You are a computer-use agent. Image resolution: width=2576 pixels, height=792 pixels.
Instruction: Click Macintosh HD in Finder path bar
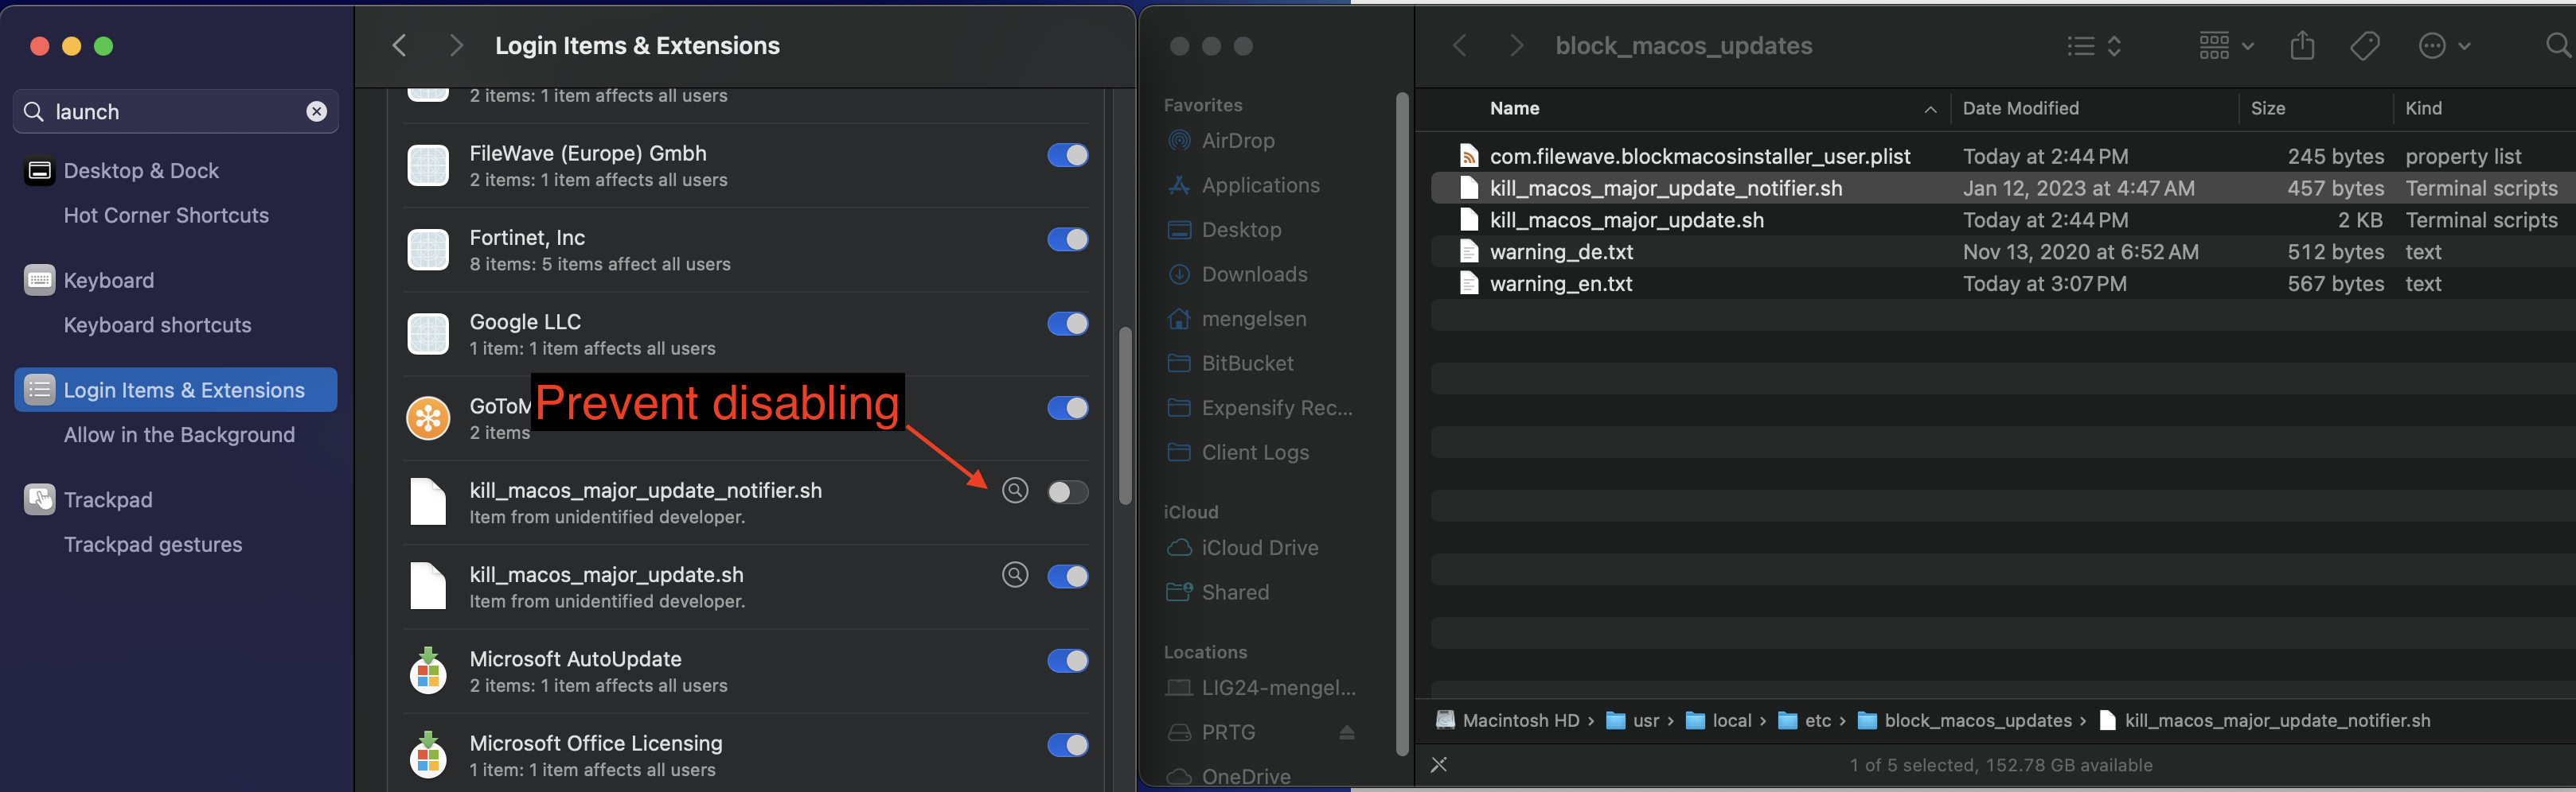tap(1508, 721)
